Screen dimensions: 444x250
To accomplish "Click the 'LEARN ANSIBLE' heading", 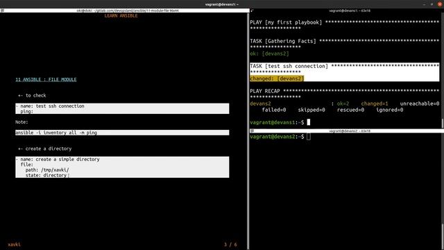I will (x=121, y=15).
